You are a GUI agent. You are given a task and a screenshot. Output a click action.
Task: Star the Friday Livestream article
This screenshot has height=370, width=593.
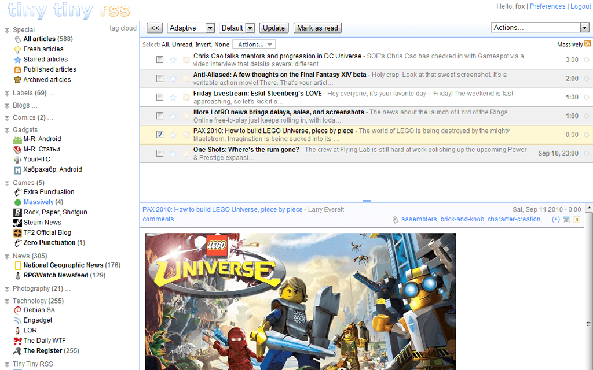point(173,97)
